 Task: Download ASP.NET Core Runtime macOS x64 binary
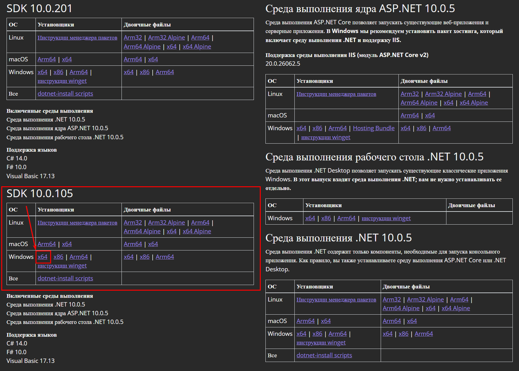(x=430, y=116)
